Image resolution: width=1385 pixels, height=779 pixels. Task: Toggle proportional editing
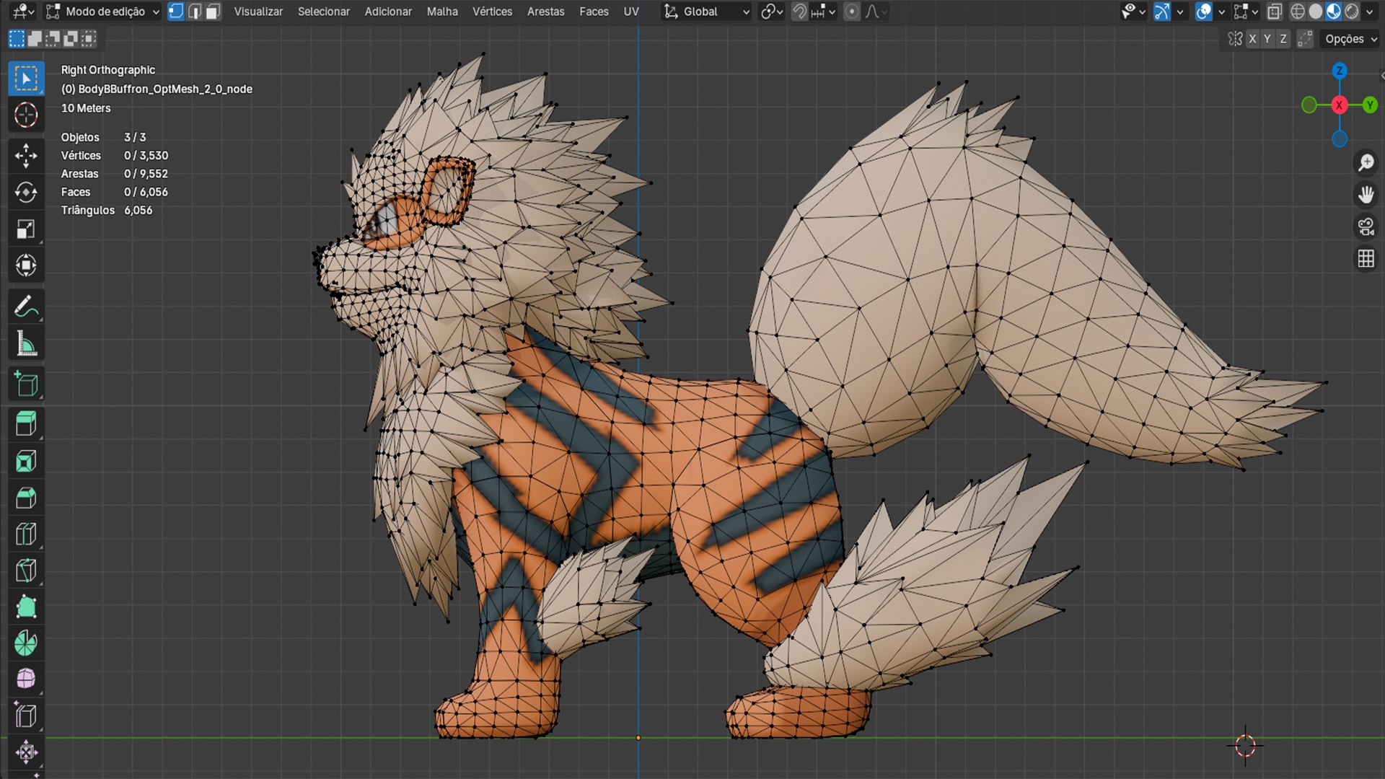click(x=852, y=12)
